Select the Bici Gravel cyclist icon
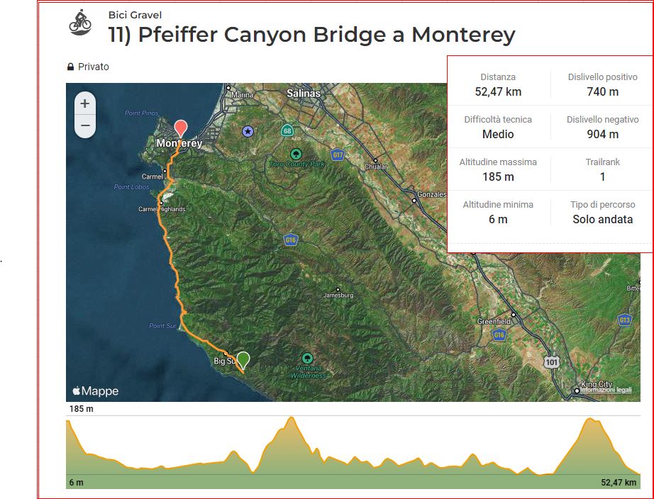 click(x=79, y=23)
